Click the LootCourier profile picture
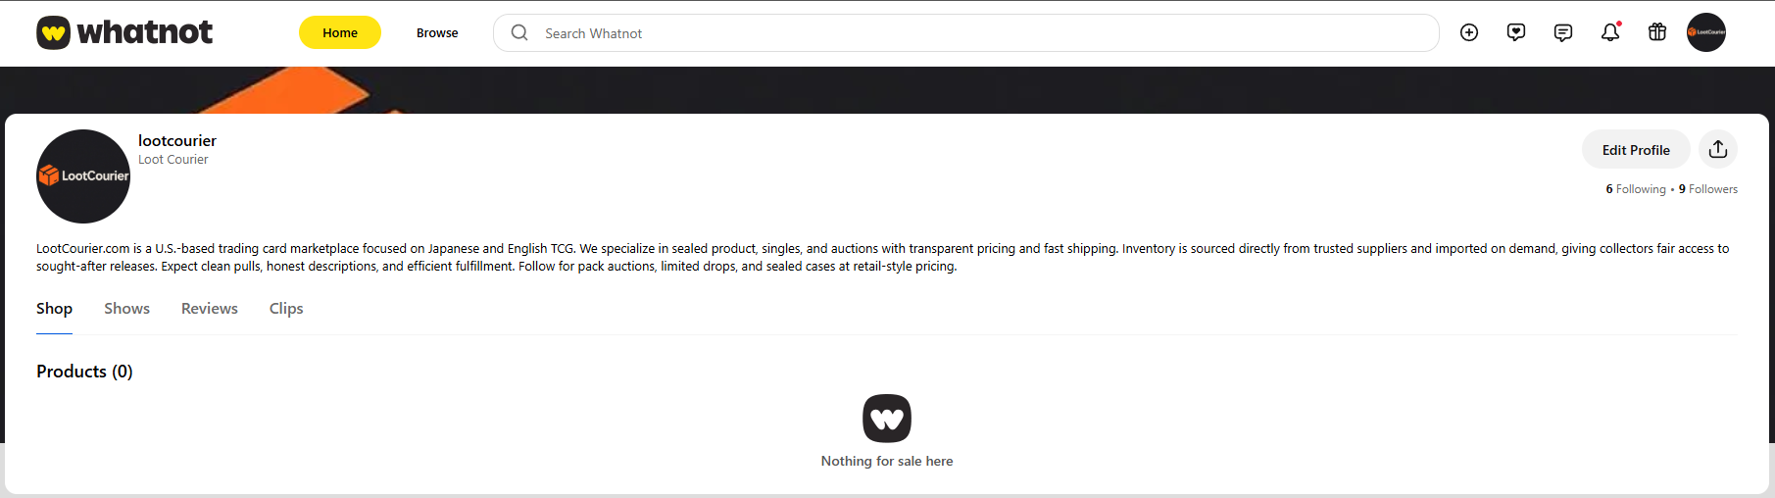Image resolution: width=1775 pixels, height=498 pixels. pyautogui.click(x=83, y=176)
